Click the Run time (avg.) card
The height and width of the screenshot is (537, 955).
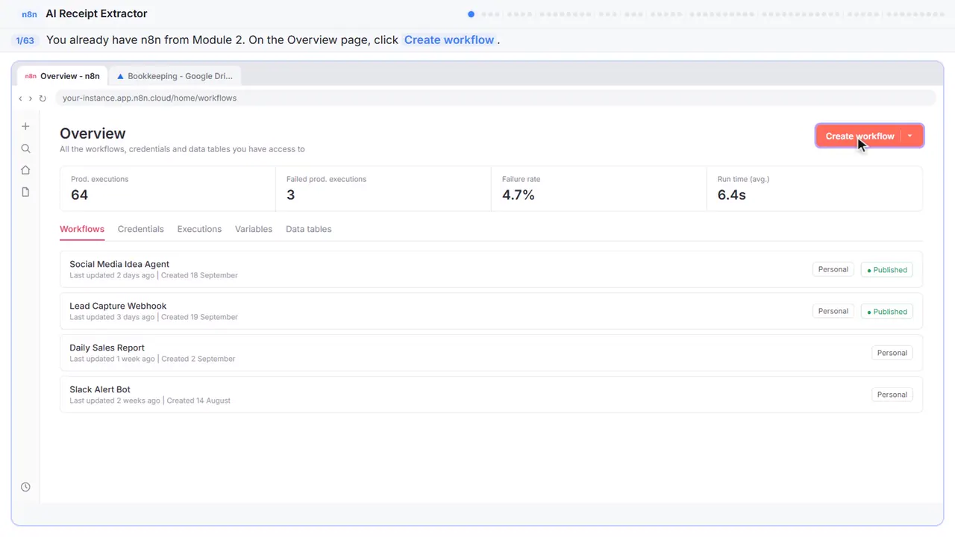point(815,189)
